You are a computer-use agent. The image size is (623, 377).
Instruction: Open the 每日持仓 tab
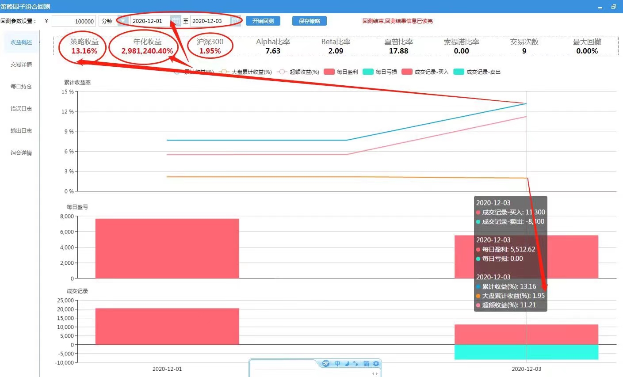click(x=21, y=87)
